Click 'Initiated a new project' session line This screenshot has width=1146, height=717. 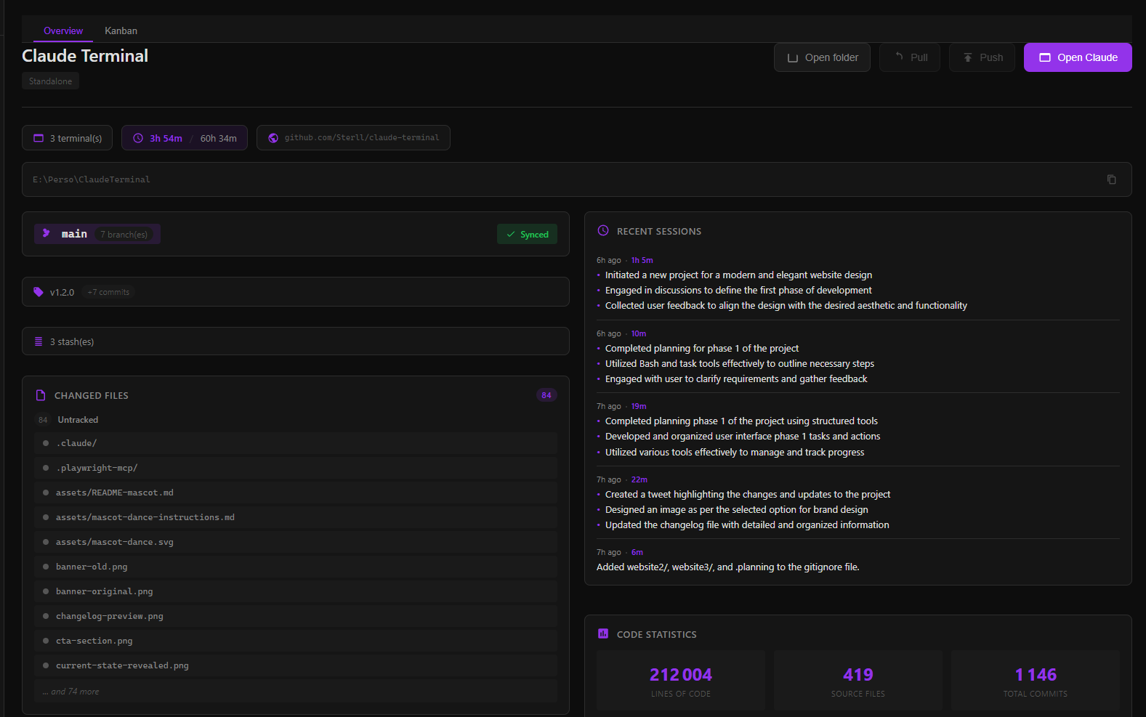click(738, 275)
